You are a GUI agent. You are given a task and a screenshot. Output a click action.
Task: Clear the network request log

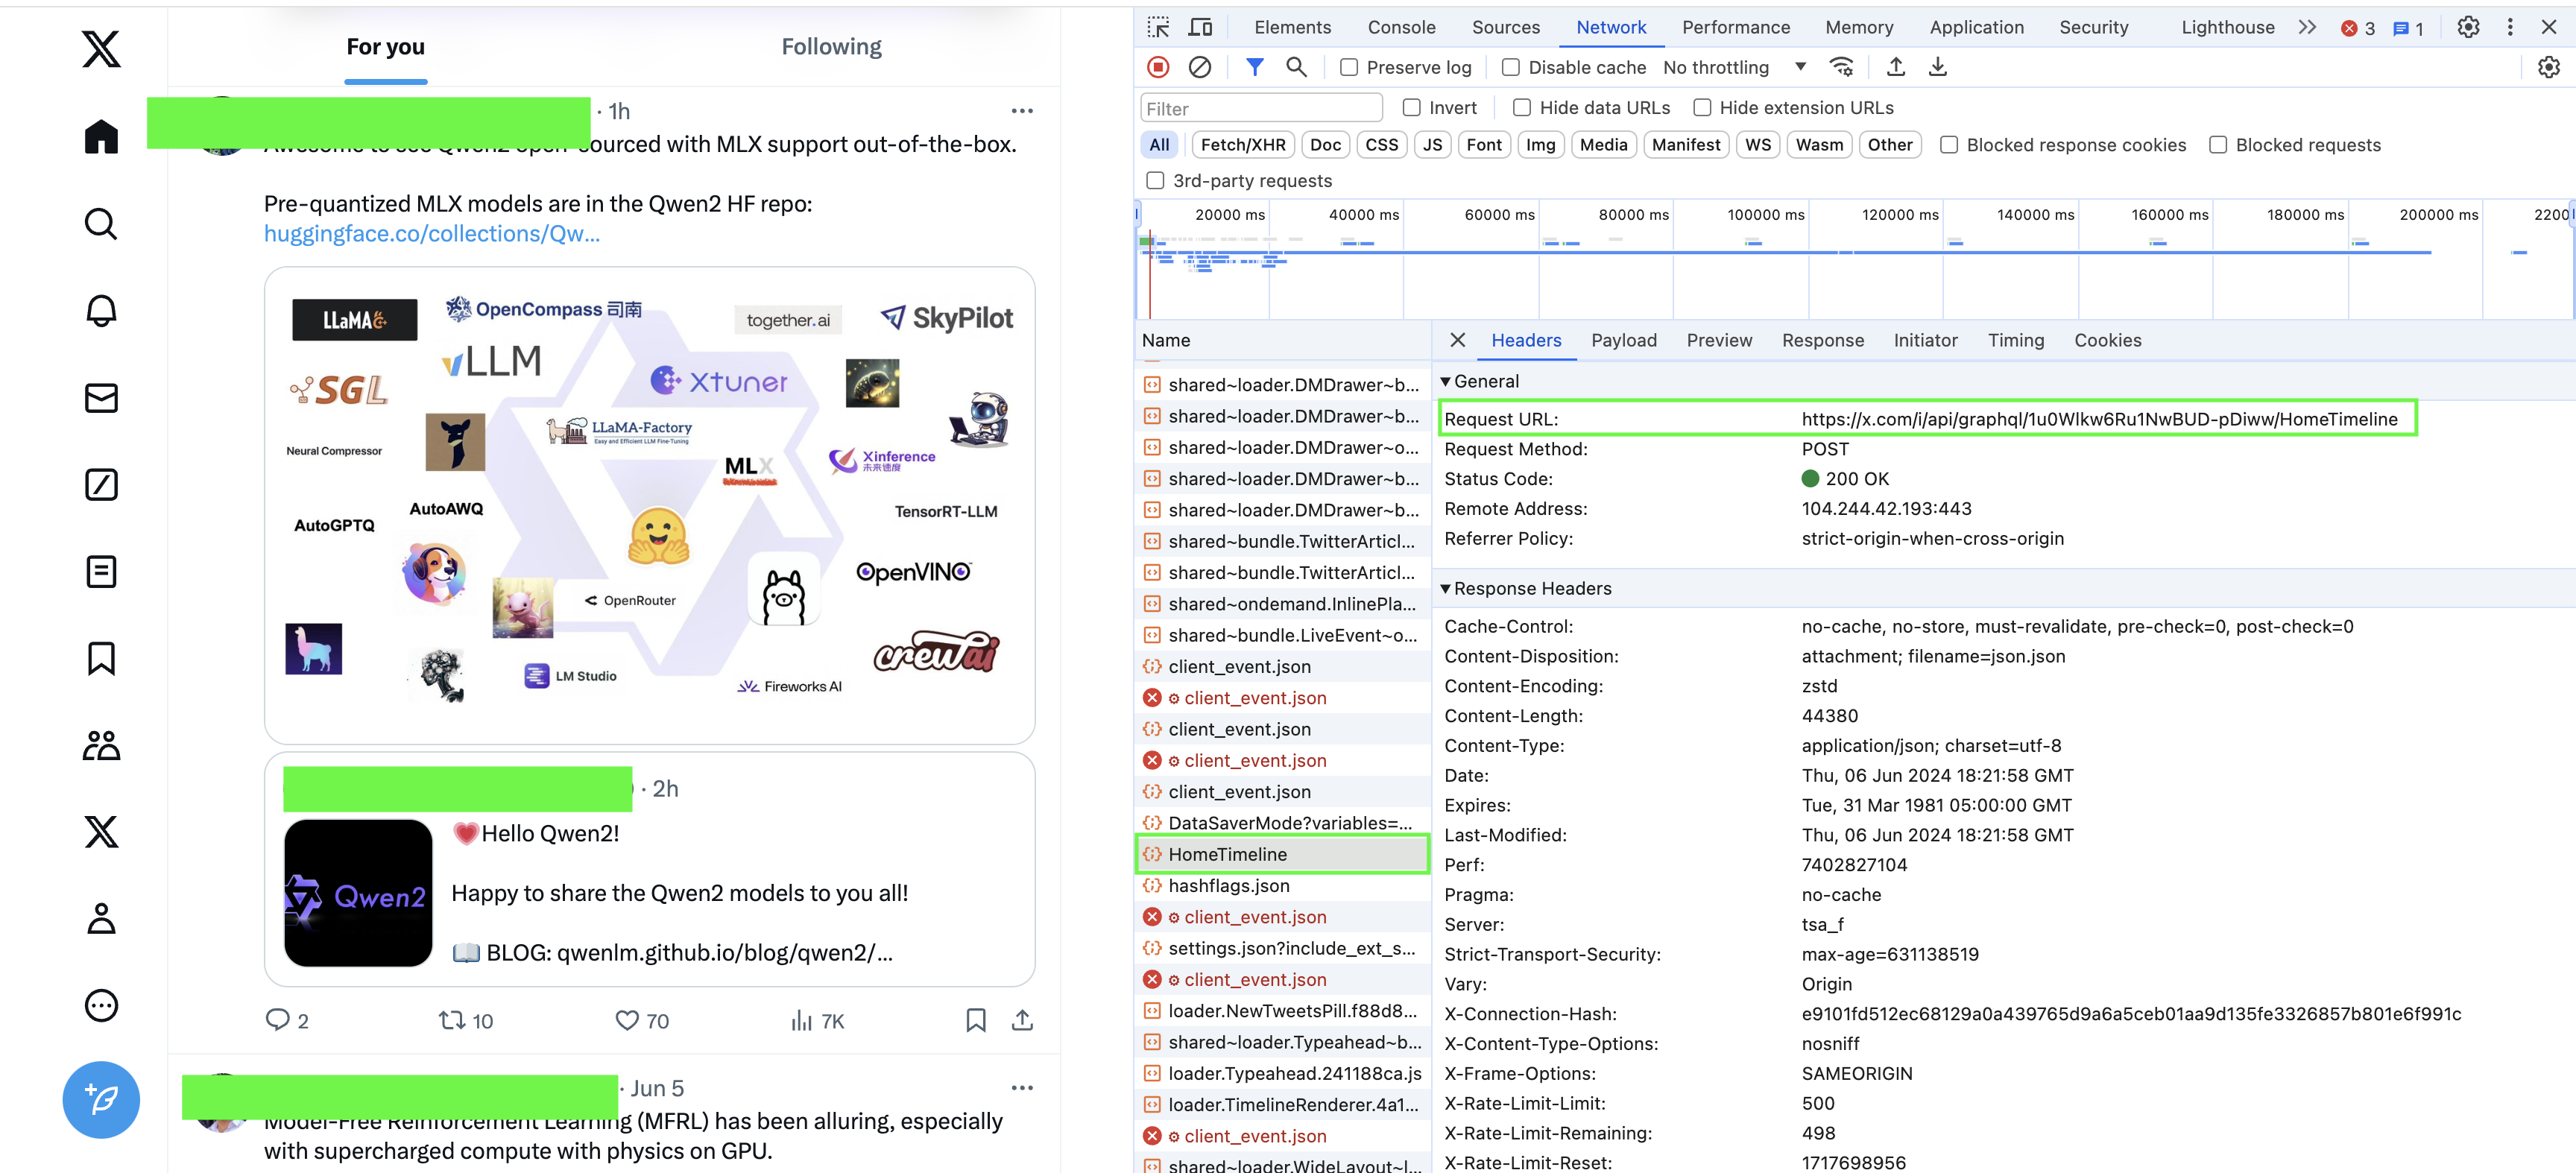point(1199,67)
